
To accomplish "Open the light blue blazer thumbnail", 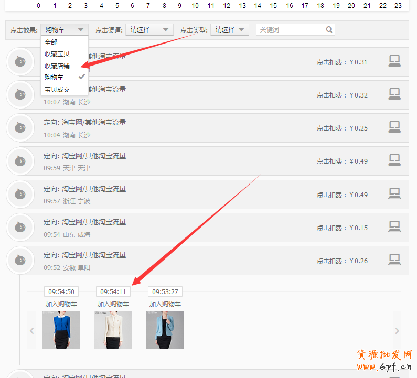I will click(165, 330).
